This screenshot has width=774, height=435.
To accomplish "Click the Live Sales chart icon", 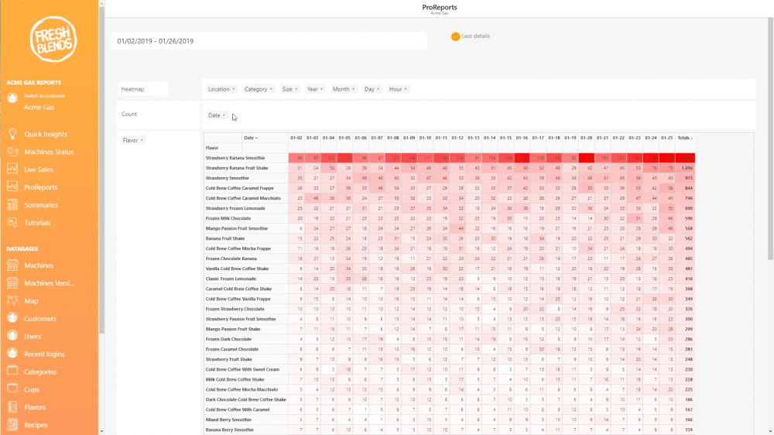I will coord(12,169).
